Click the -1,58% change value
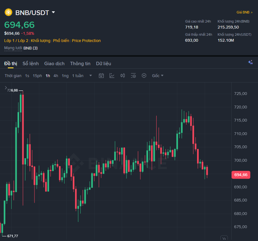 (28, 34)
